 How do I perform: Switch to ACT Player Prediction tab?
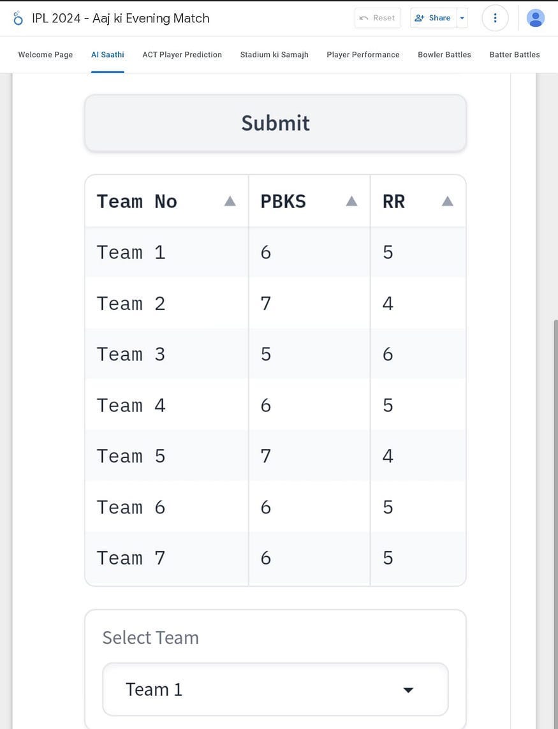point(182,55)
